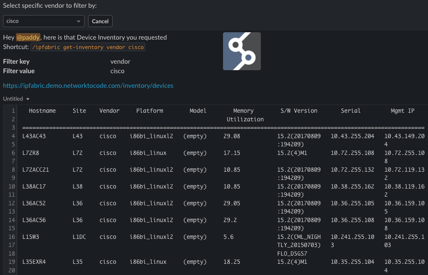Click memory value 29.05
Screen dimensions: 428x275
point(232,203)
